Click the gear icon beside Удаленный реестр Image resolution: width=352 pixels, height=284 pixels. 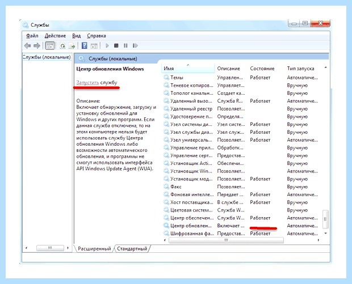tap(166, 109)
